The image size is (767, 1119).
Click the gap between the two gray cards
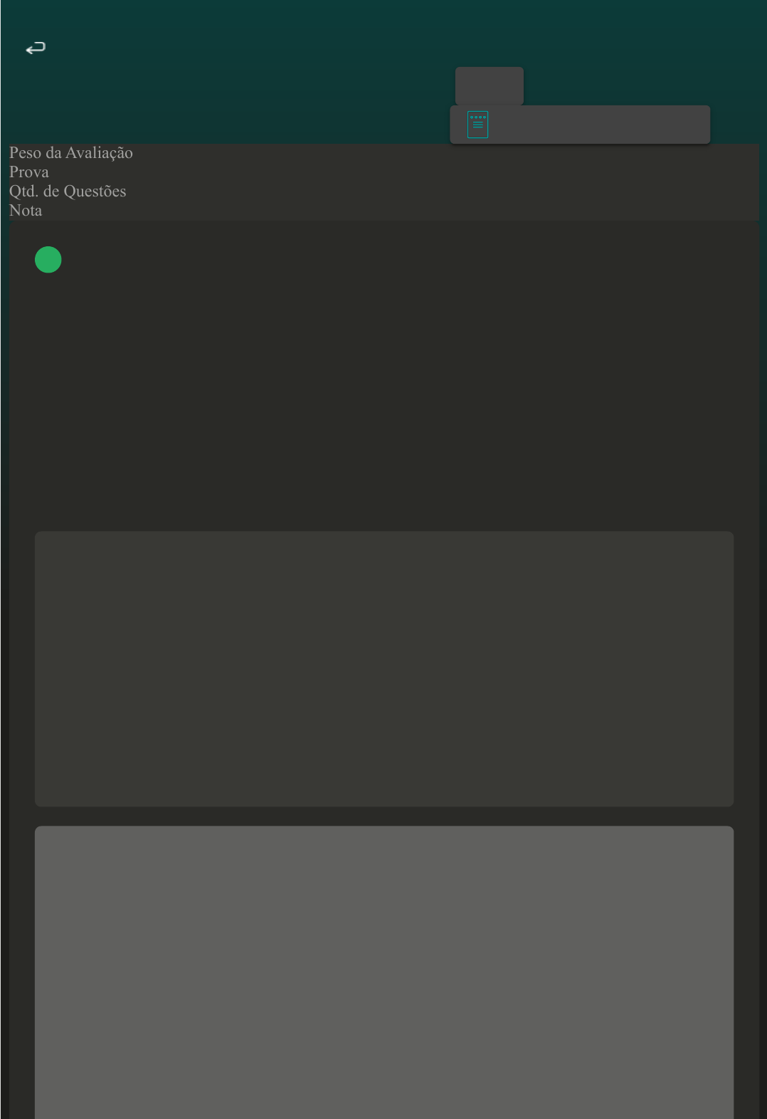[383, 816]
